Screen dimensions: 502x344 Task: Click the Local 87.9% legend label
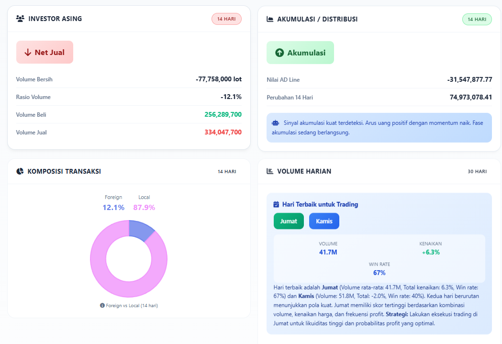click(144, 203)
